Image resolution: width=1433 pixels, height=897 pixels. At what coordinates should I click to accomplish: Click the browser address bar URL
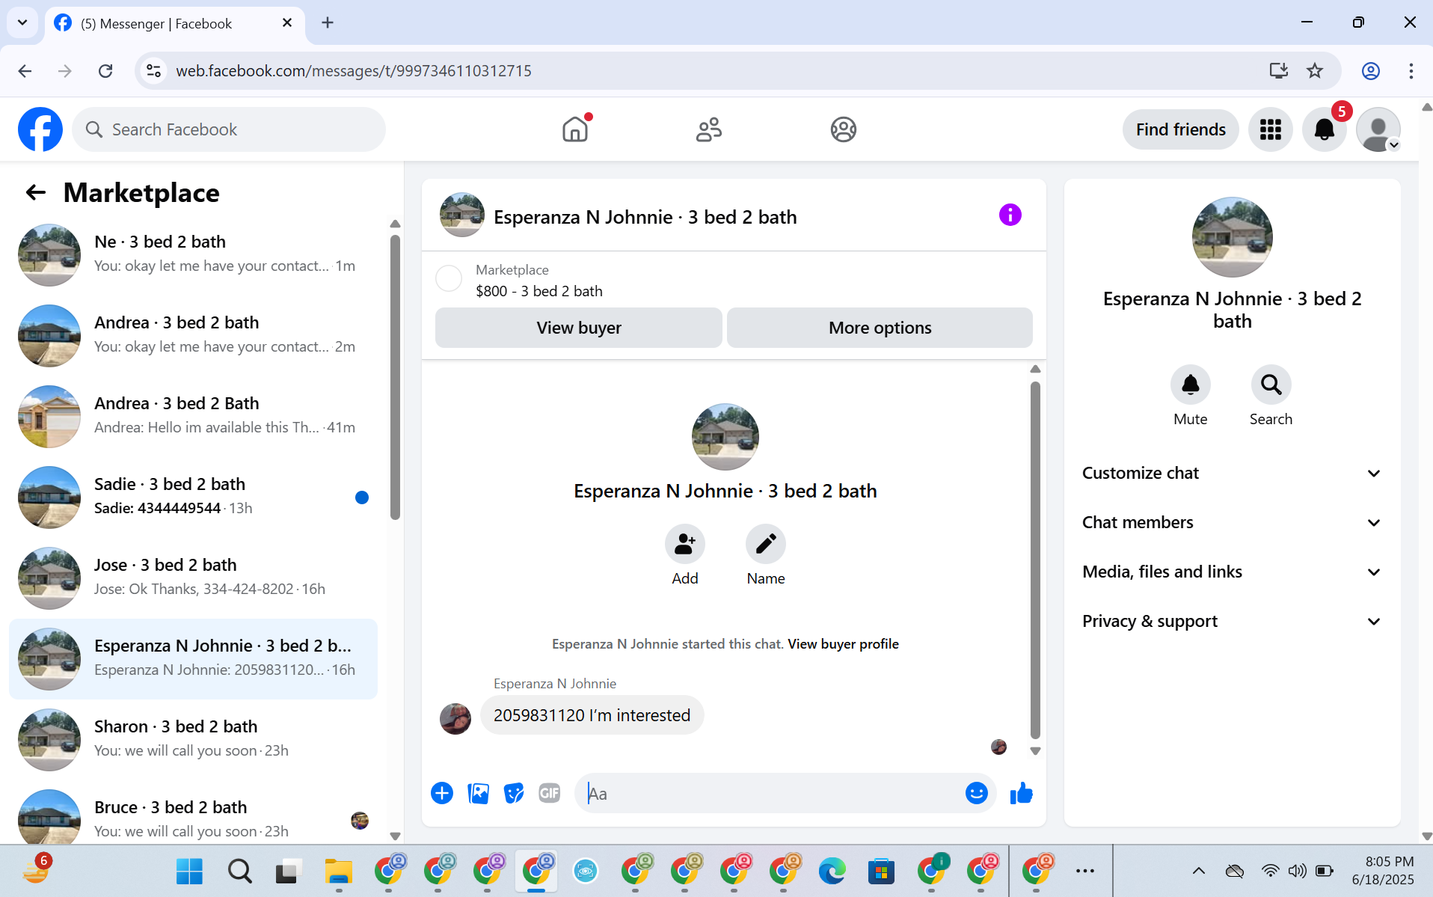[353, 71]
